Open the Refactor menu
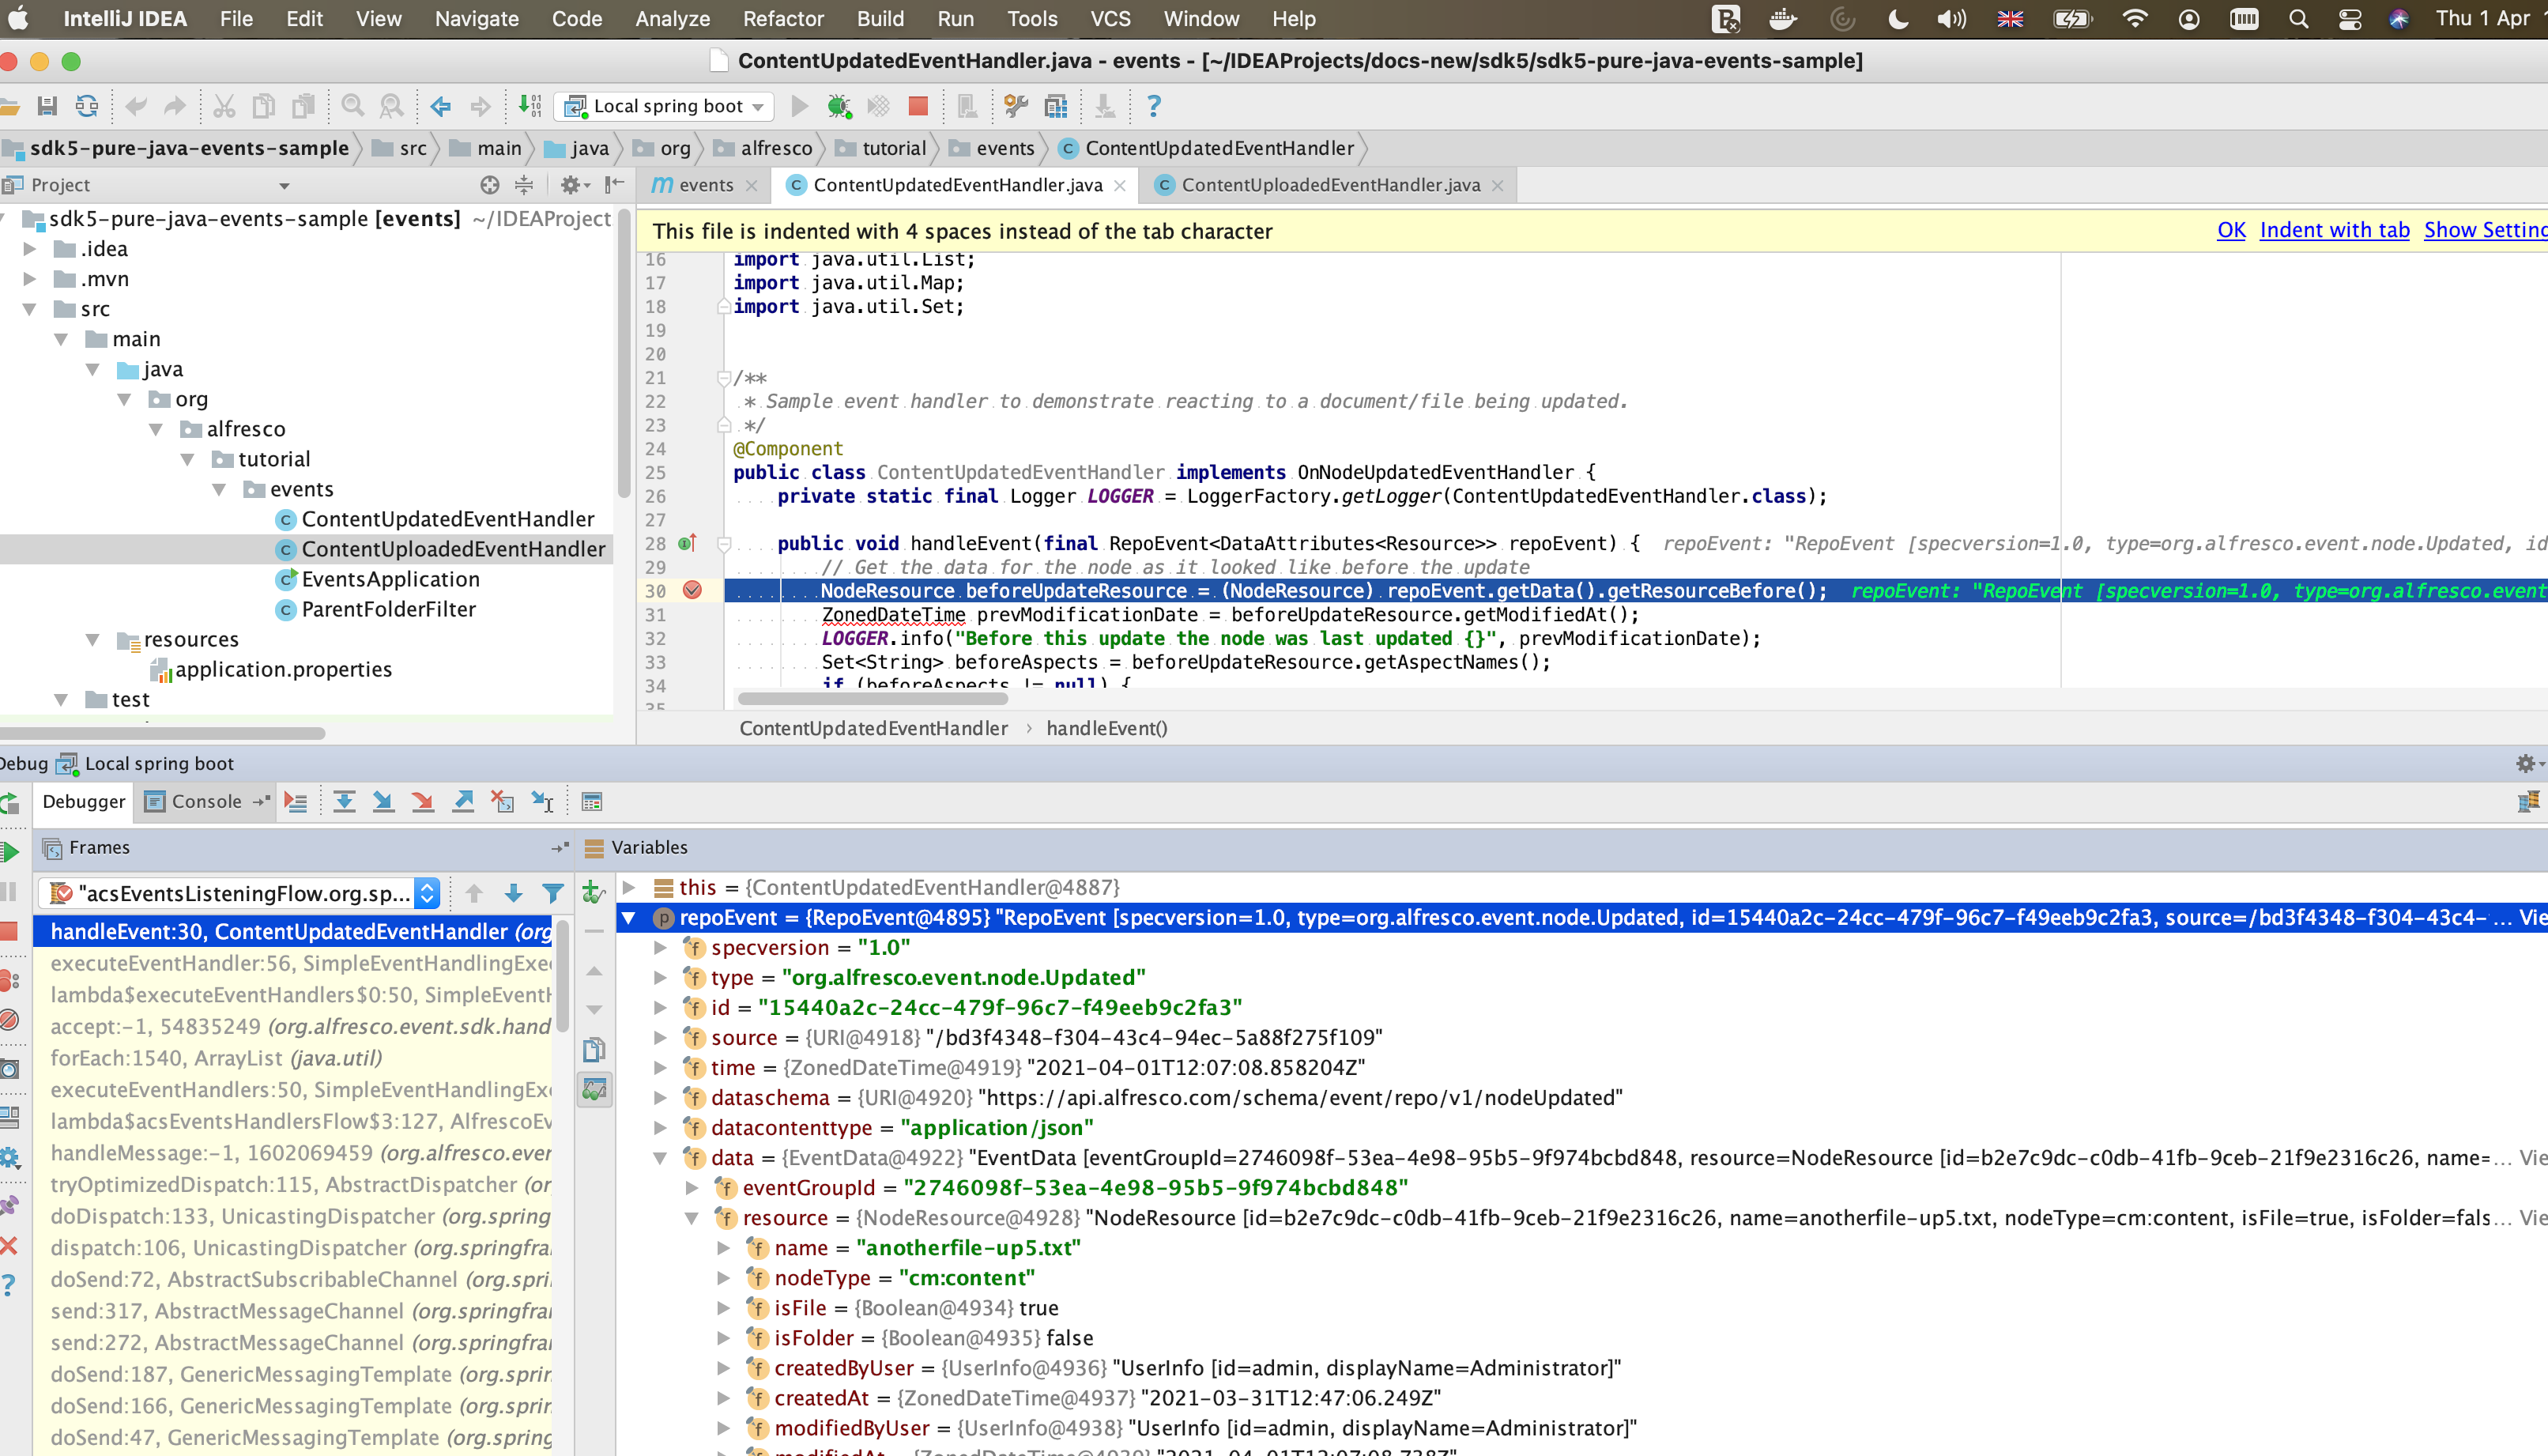 [784, 18]
